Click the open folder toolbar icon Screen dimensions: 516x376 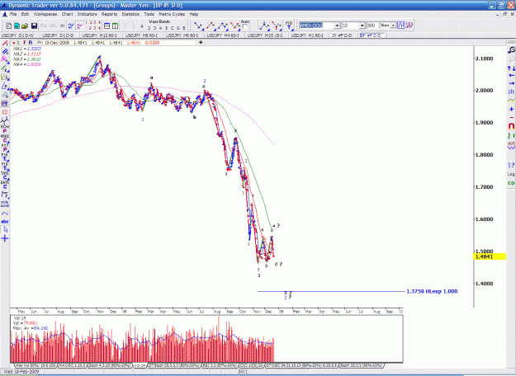pos(25,26)
